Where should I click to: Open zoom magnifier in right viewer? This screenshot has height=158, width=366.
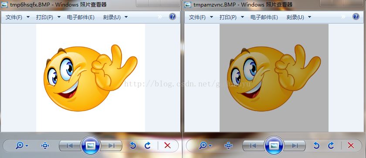[205, 146]
